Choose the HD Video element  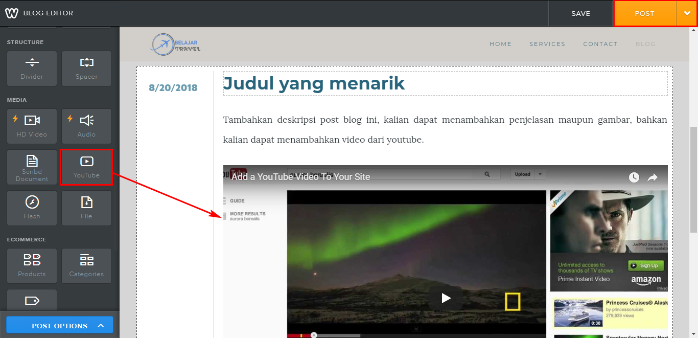pyautogui.click(x=32, y=126)
